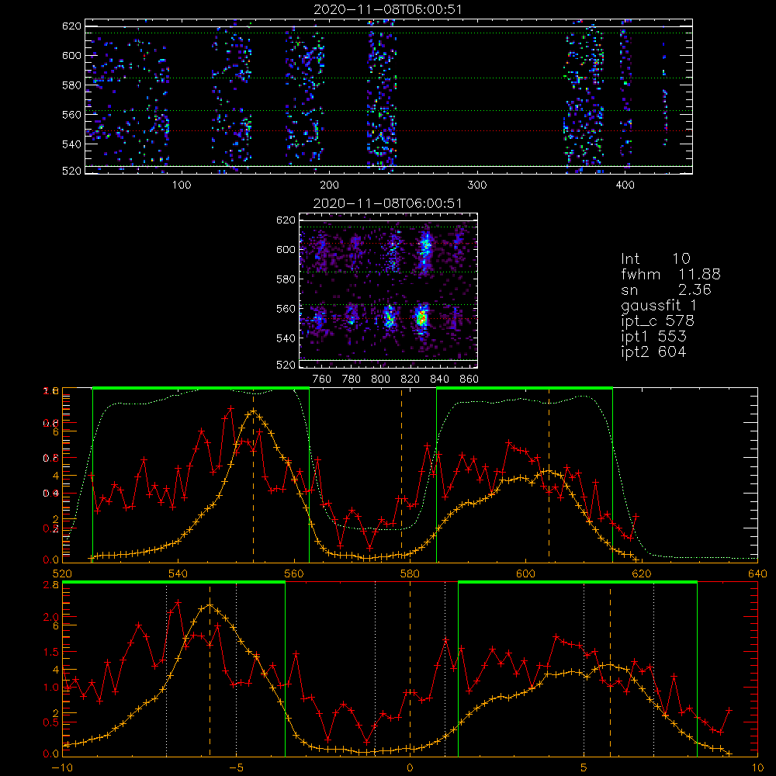Click the 'ipt2 604' readout
The image size is (776, 776).
pyautogui.click(x=653, y=352)
